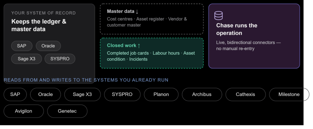The width and height of the screenshot is (313, 129).
Task: Click the 'YOUR SYSTEM OF RECORD' label
Action: [x=43, y=13]
